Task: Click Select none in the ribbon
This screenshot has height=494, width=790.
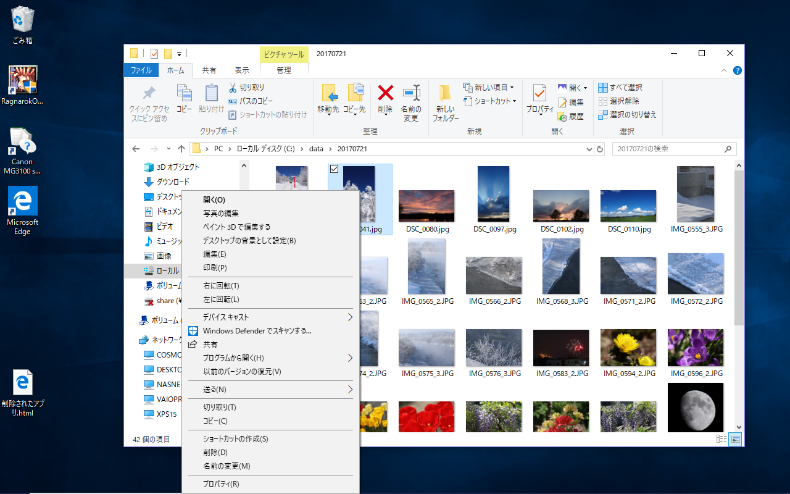Action: pyautogui.click(x=619, y=101)
